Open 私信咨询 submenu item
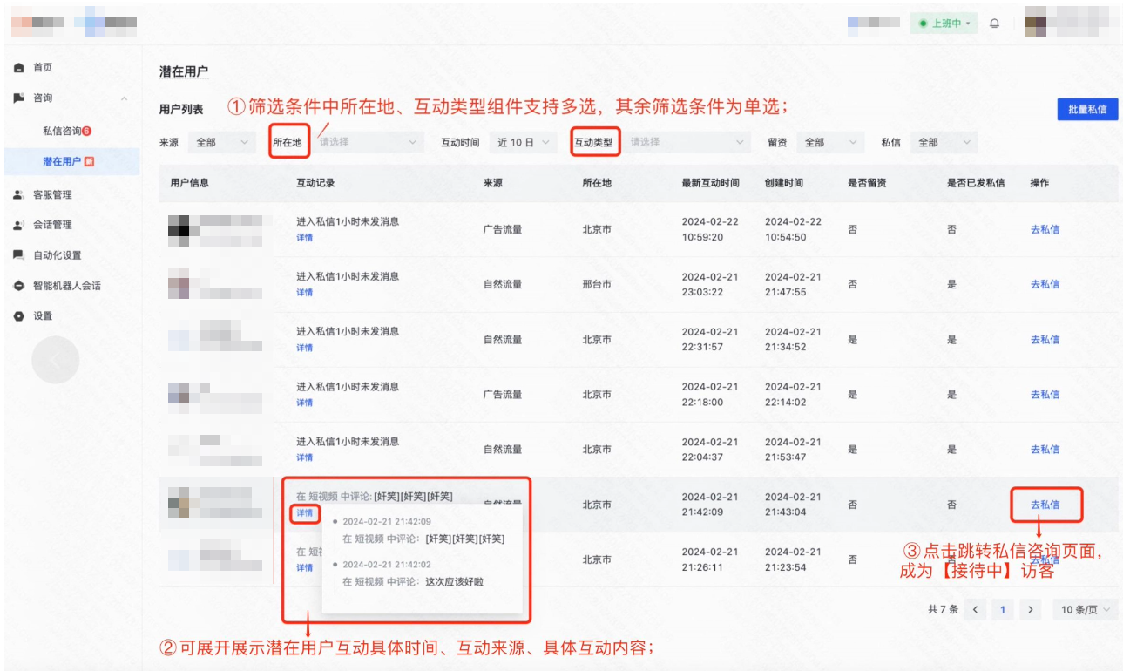This screenshot has width=1130, height=671. (62, 132)
